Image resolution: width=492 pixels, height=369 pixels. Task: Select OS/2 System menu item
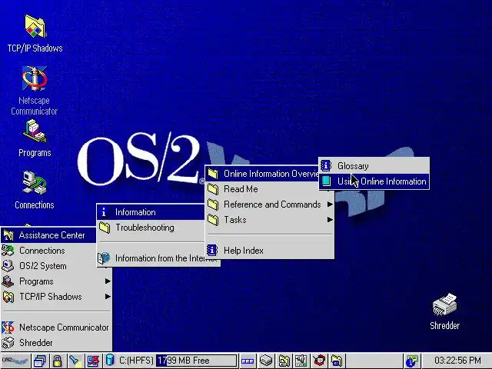click(x=49, y=266)
